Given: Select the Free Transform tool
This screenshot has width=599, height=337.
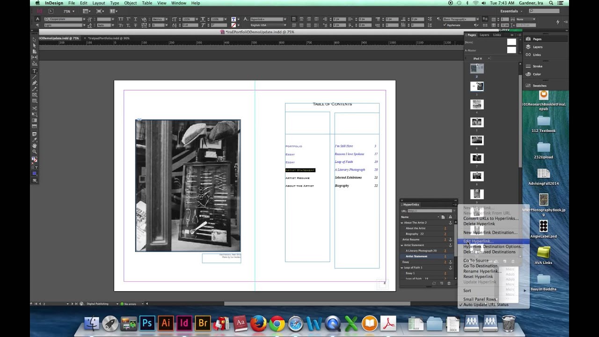Looking at the screenshot, I should point(35,114).
